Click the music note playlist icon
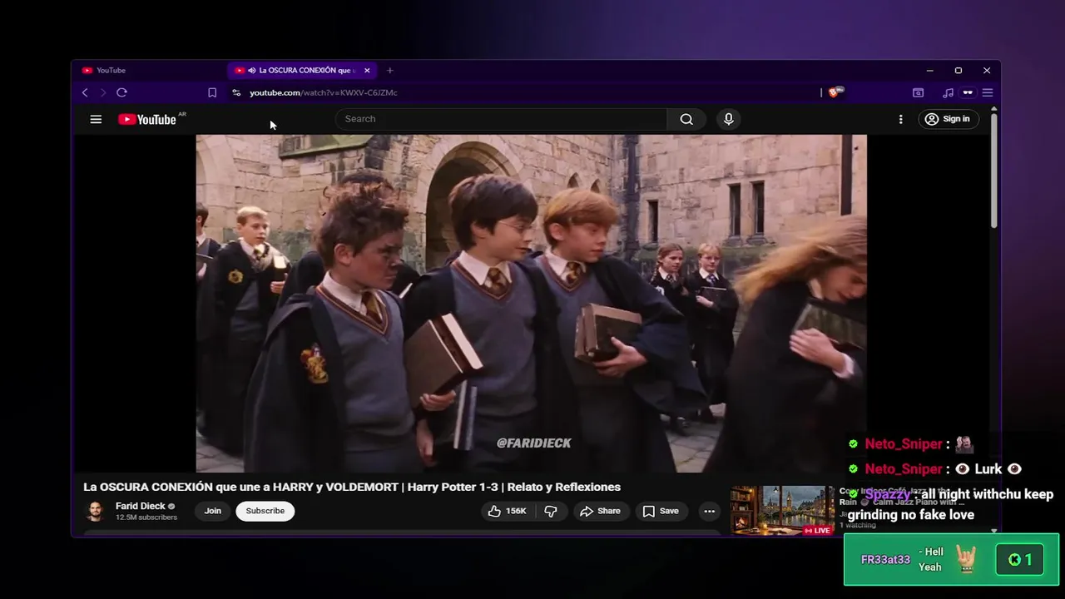 click(x=948, y=92)
